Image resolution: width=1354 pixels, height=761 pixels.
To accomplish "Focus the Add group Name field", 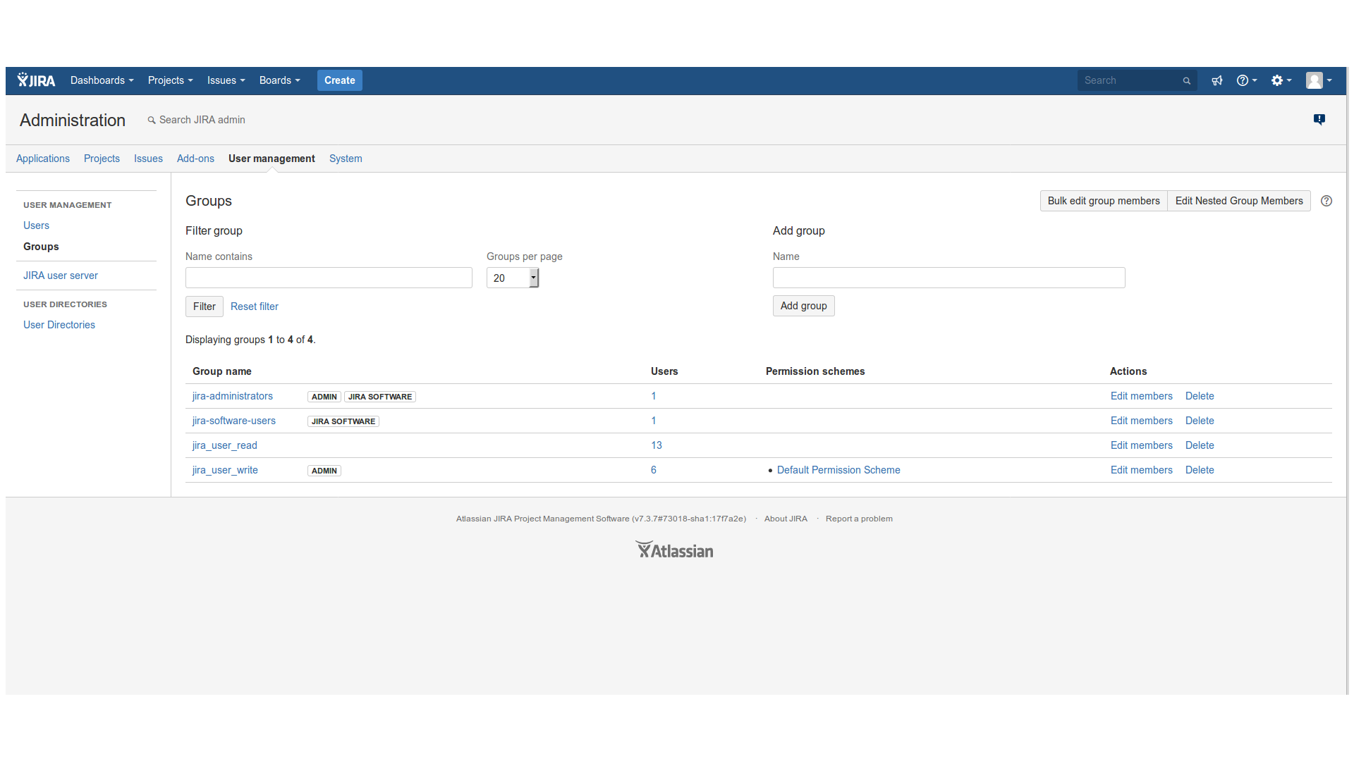I will point(949,278).
